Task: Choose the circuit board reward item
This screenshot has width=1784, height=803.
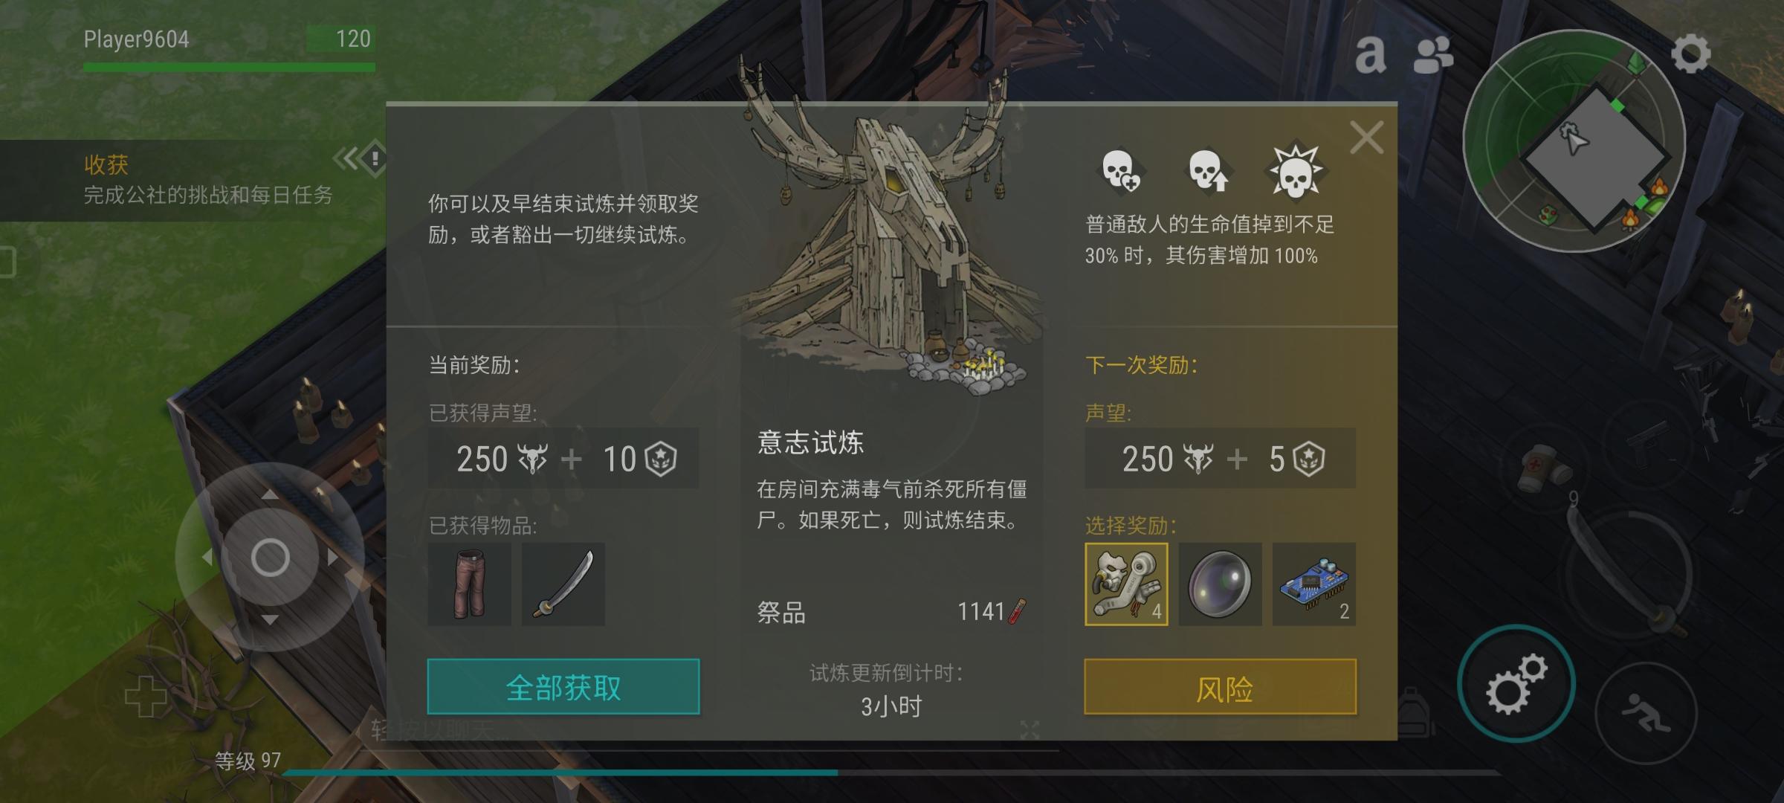Action: (1313, 584)
